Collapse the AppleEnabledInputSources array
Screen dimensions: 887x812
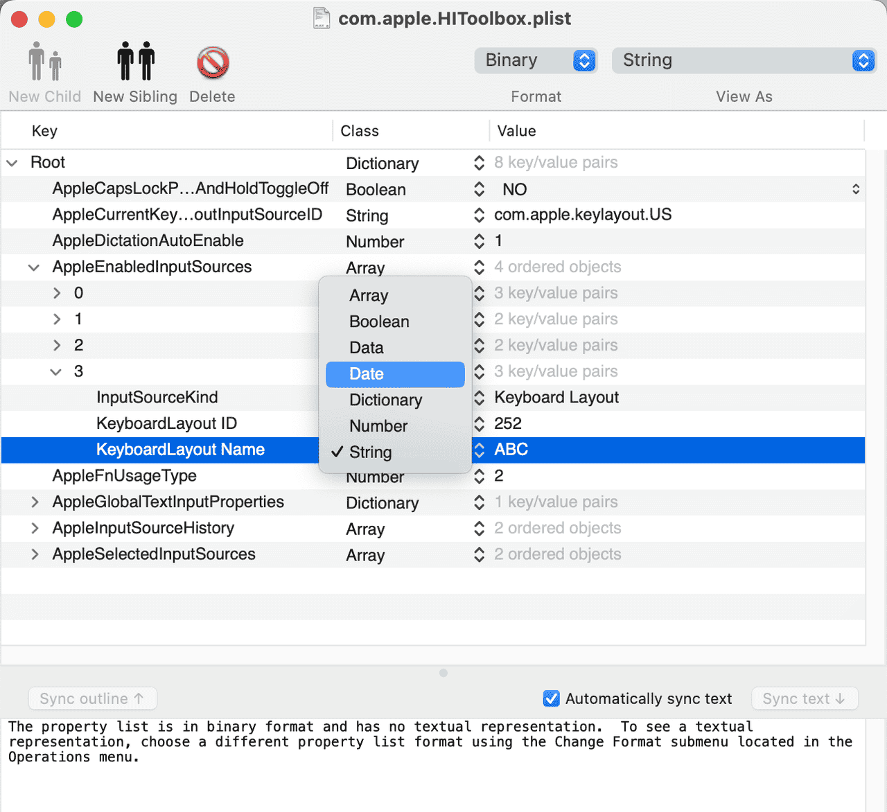[34, 267]
